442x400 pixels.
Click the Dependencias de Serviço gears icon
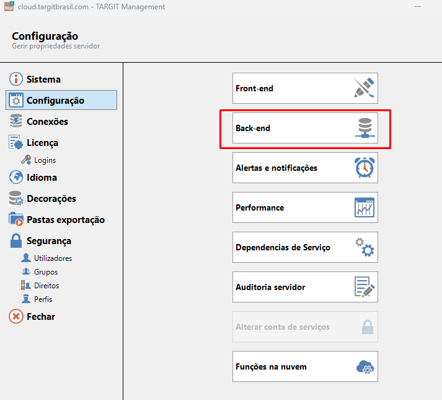point(365,247)
